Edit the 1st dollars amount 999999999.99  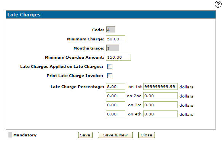[x=160, y=86]
